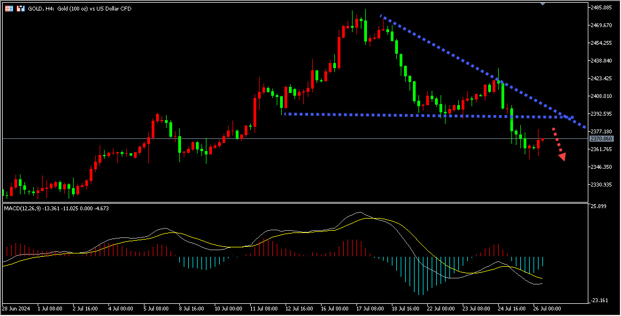Click the red dotted arrow head

(x=562, y=157)
